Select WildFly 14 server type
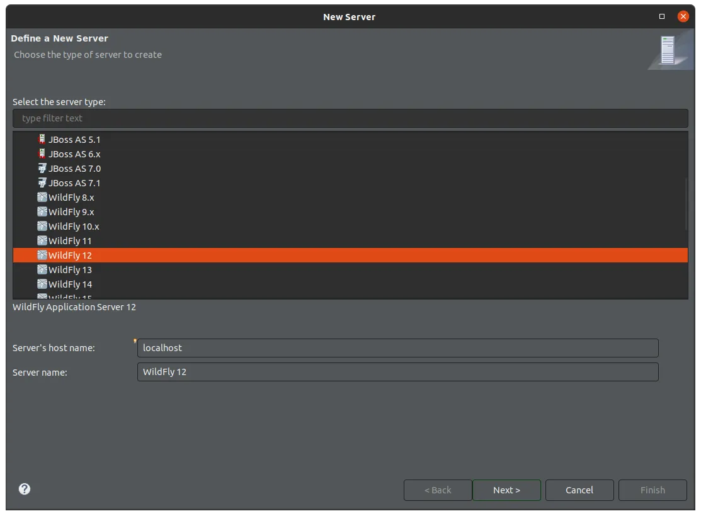 pos(350,284)
